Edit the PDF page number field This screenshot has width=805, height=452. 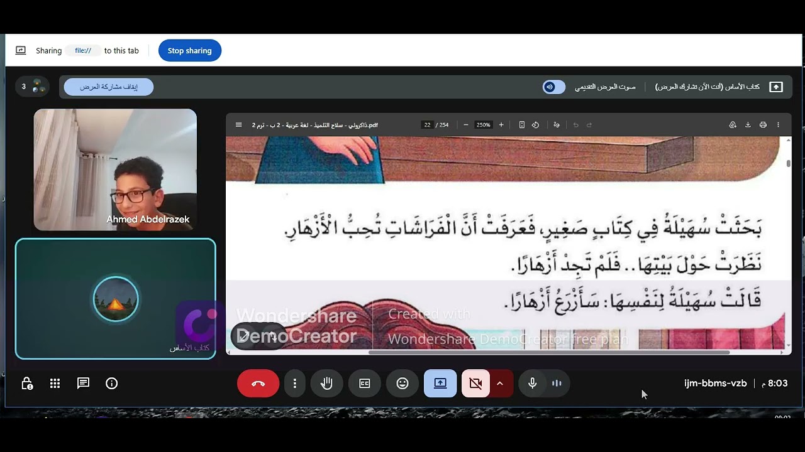pyautogui.click(x=428, y=125)
